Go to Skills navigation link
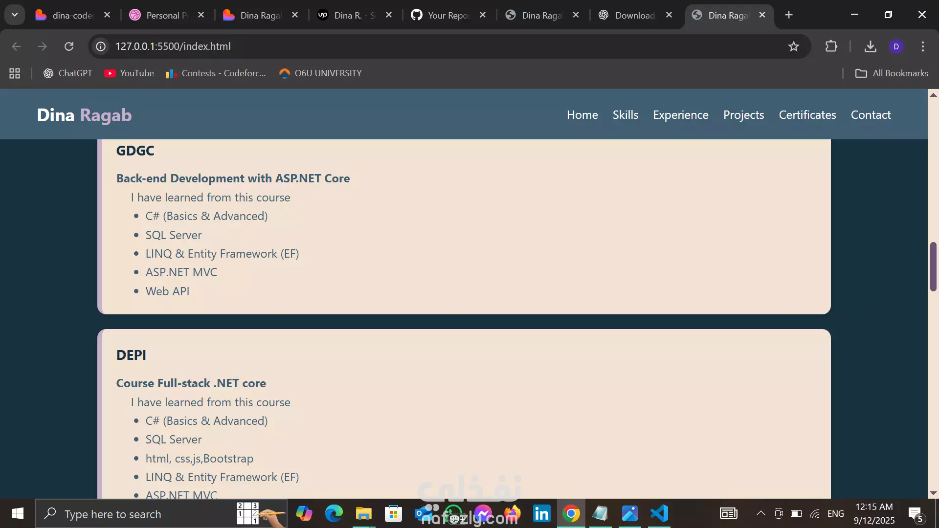The image size is (939, 528). coord(625,115)
